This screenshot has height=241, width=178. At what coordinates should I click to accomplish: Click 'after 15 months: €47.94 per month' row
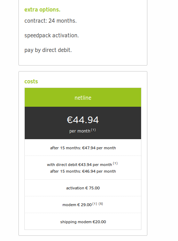pyautogui.click(x=83, y=148)
